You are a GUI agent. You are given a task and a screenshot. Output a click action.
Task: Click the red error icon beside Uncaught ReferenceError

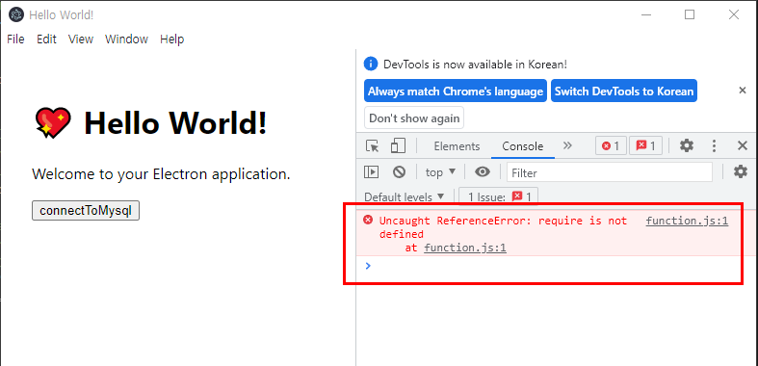pos(368,221)
